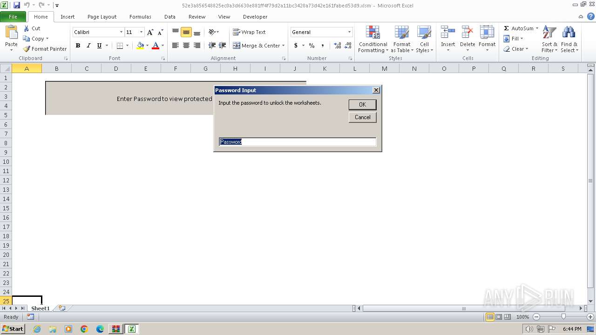Image resolution: width=596 pixels, height=335 pixels.
Task: Select Bottom Align icon
Action: click(x=197, y=32)
